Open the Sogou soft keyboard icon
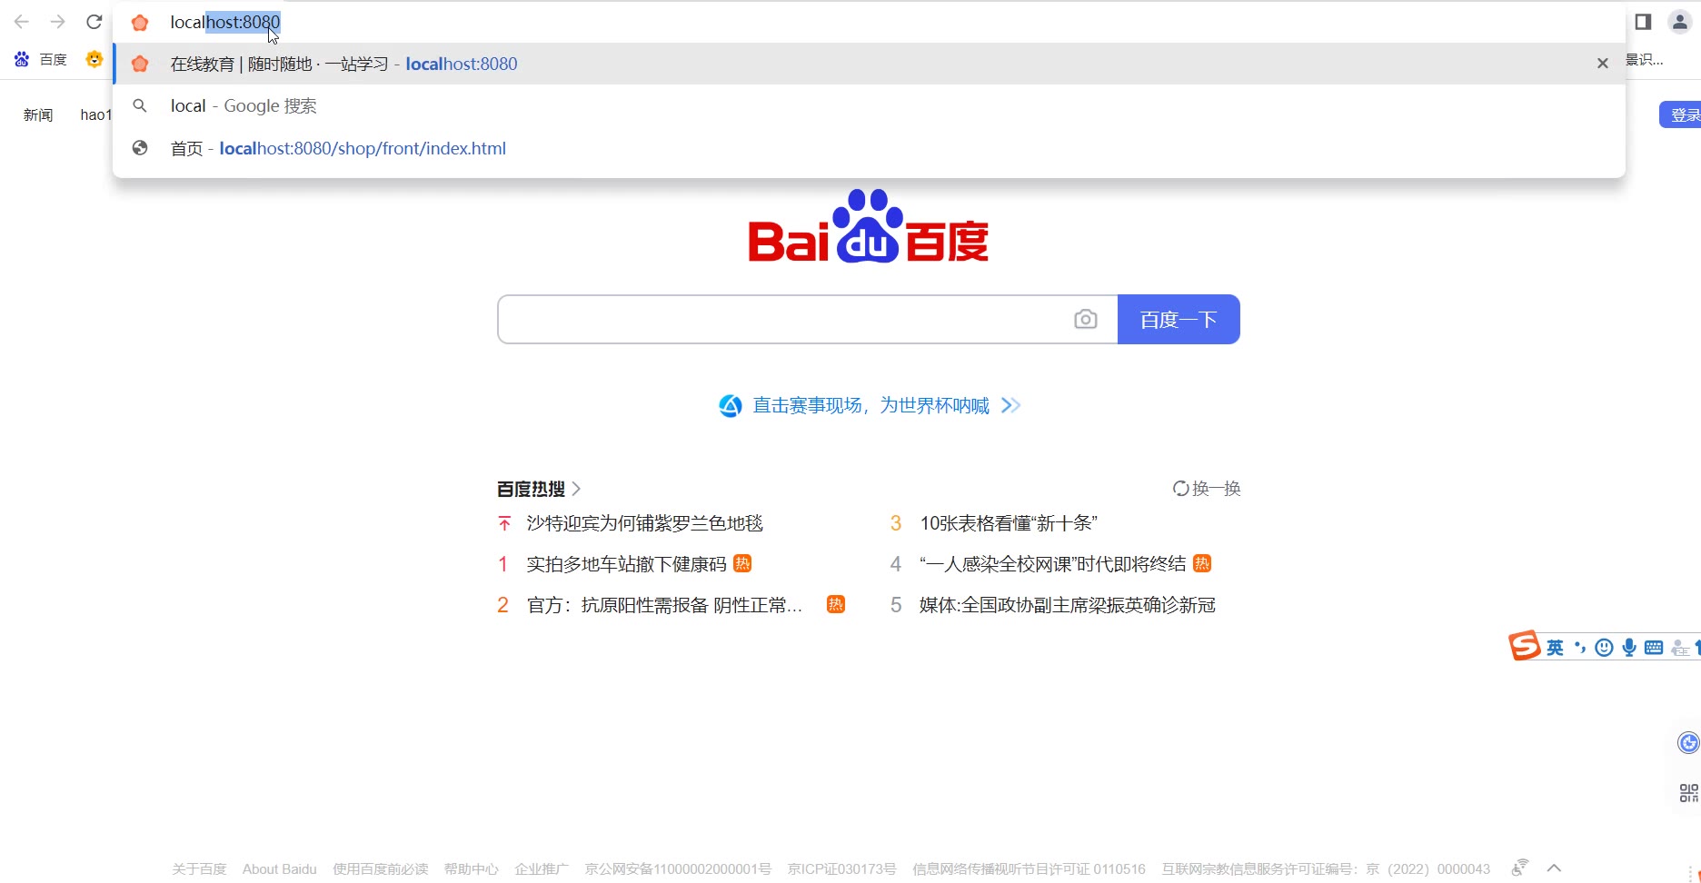 (1654, 648)
